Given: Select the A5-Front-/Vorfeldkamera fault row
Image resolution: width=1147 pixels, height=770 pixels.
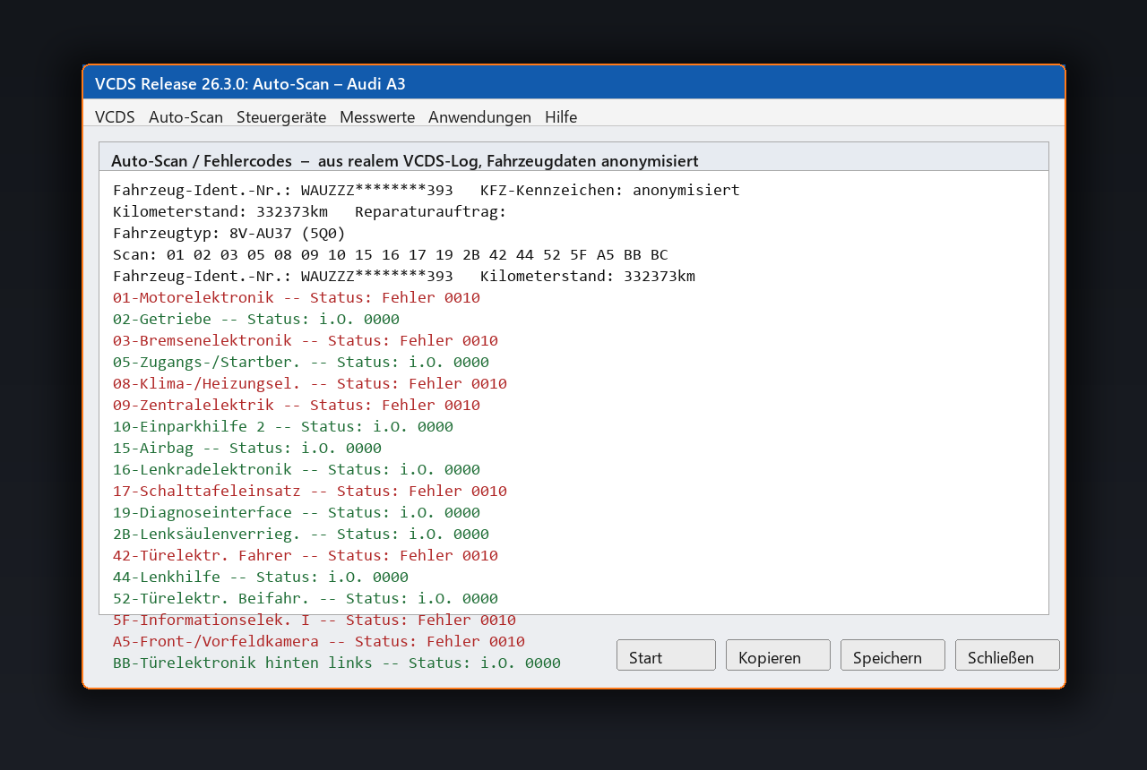Looking at the screenshot, I should pos(319,641).
